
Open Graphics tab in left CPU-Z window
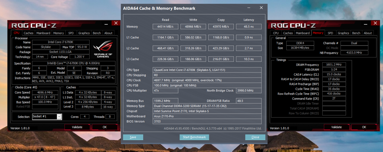pos(84,33)
